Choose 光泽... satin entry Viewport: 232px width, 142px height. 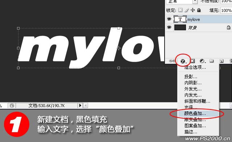pos(191,107)
